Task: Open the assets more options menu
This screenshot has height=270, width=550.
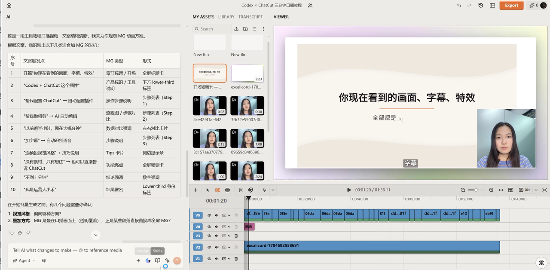Action: 263,29
